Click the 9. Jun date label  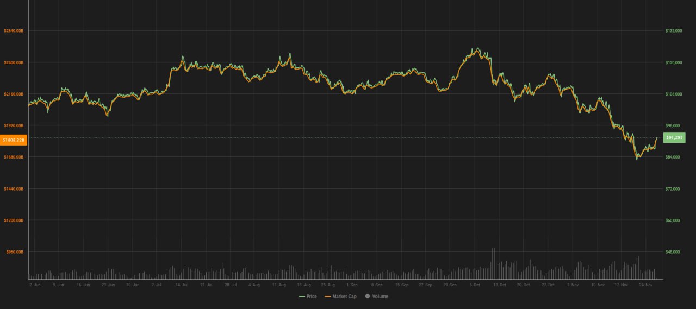click(x=58, y=285)
